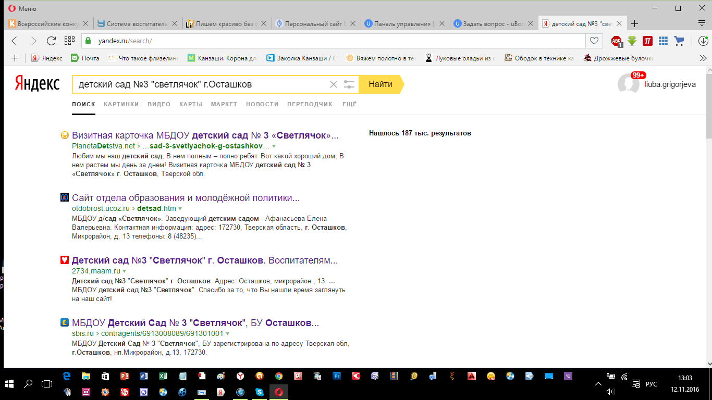Expand dropdown arrow beside otdobrost.ucoz.ru URL

click(180, 209)
